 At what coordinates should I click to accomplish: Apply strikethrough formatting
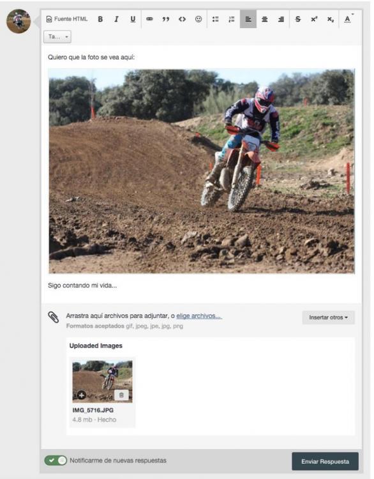(x=297, y=19)
